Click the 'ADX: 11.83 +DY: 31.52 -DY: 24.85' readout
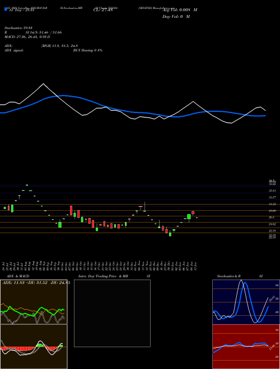This screenshot has height=369, width=280. coord(36,283)
